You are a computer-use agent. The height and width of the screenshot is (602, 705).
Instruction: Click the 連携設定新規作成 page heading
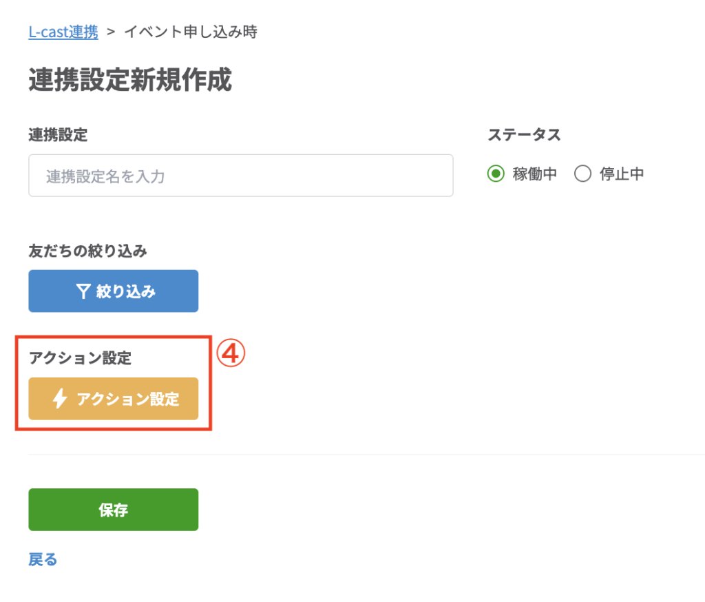pyautogui.click(x=130, y=81)
